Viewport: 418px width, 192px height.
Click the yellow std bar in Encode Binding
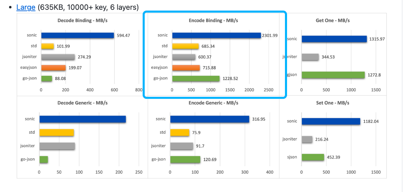coord(185,46)
